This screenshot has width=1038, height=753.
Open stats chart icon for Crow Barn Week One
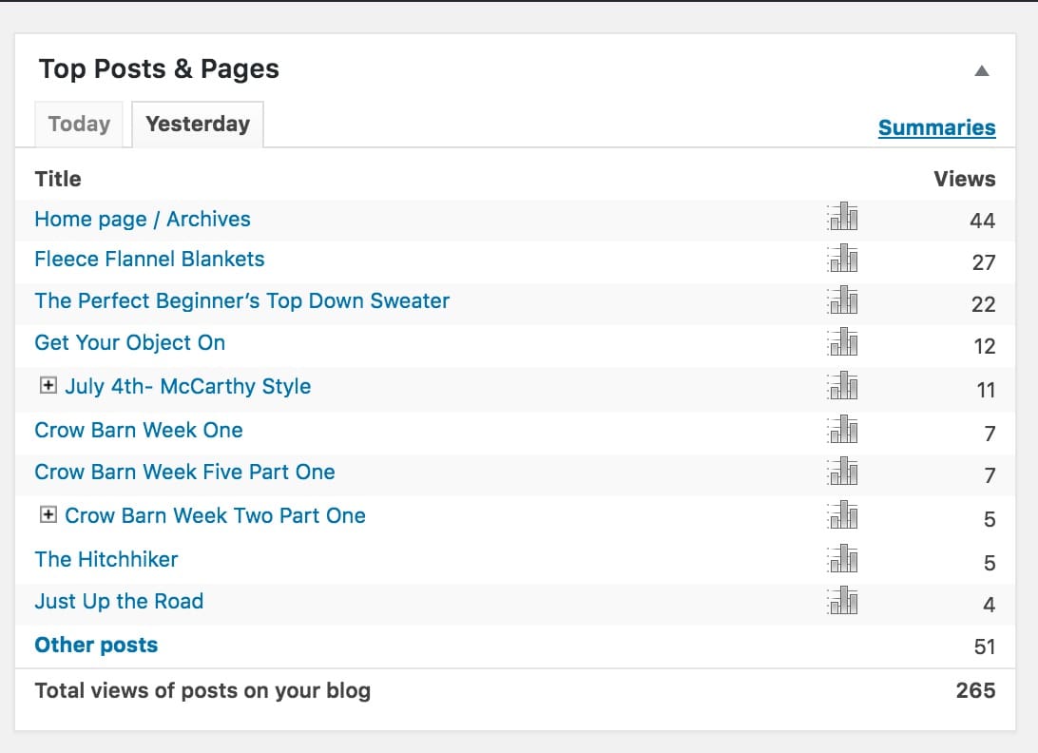pyautogui.click(x=842, y=430)
